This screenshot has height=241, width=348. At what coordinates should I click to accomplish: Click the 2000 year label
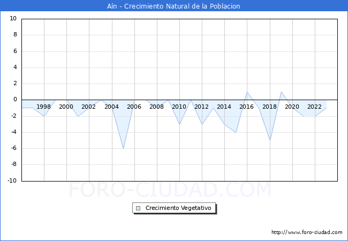(66, 107)
